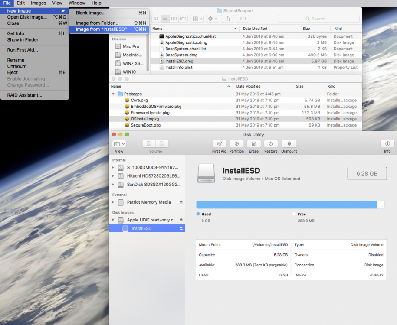Select Run First Aid... menu item
397x325 pixels.
point(35,50)
